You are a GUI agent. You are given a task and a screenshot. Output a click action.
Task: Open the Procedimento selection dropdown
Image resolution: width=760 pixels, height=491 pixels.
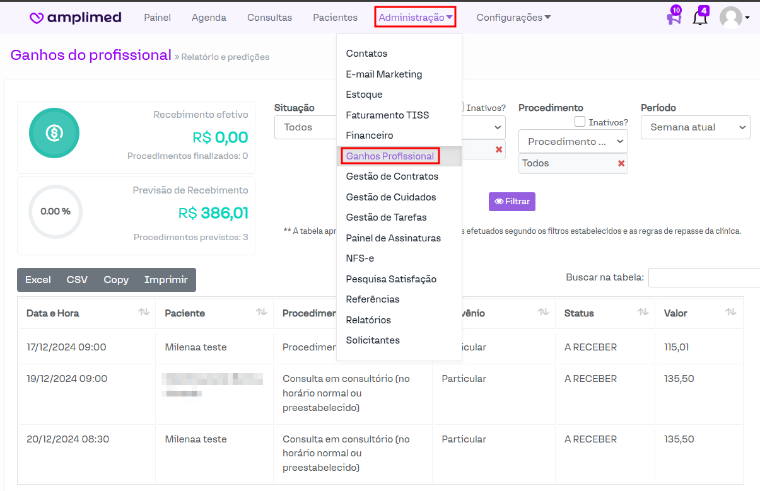coord(573,141)
